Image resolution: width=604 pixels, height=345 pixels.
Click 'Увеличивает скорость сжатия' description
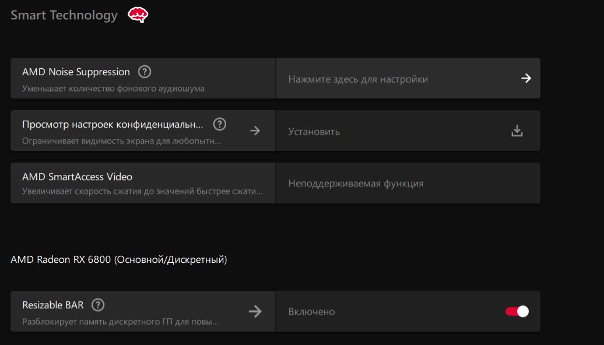coord(142,191)
